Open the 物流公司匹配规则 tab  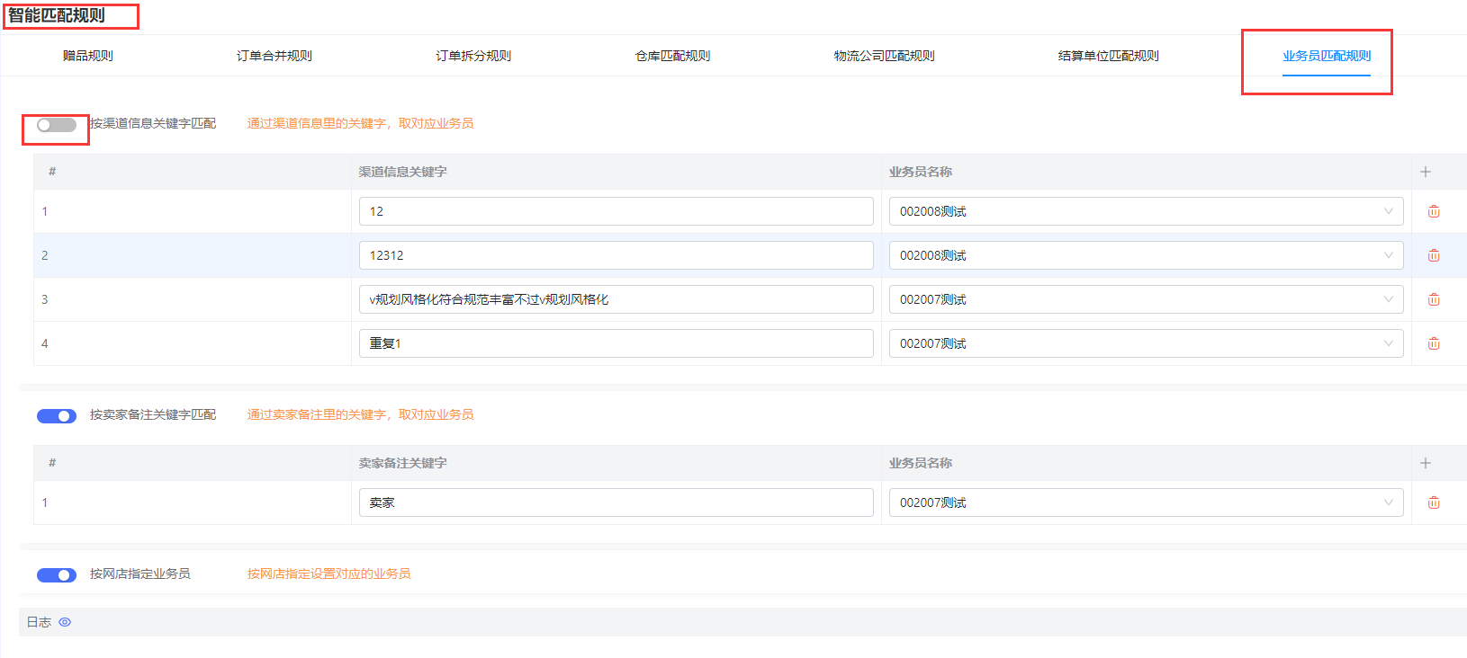click(x=884, y=56)
